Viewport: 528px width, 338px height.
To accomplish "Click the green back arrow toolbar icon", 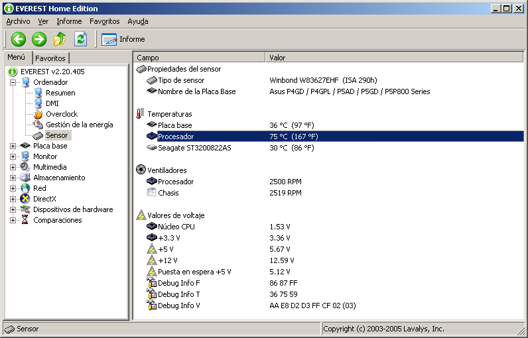I will click(x=18, y=39).
